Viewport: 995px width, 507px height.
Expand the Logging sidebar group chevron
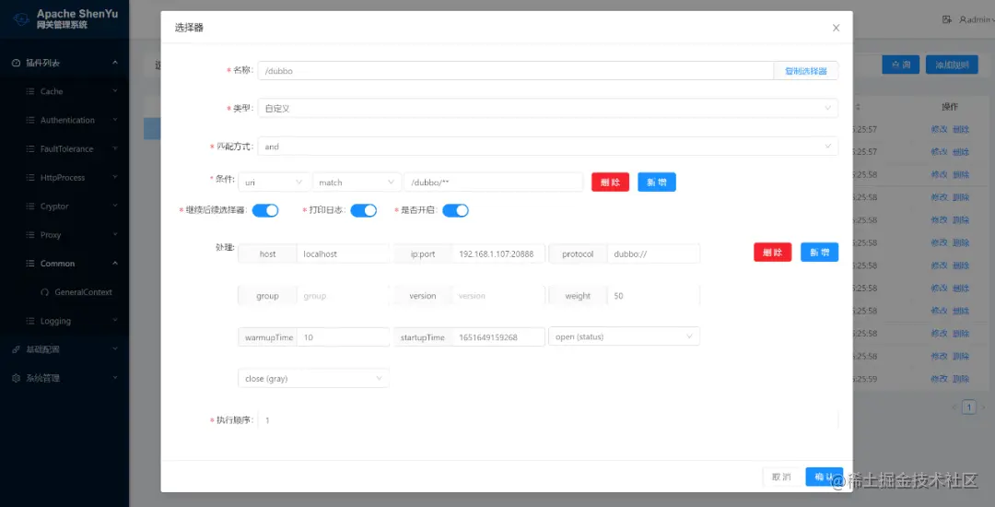(x=115, y=321)
